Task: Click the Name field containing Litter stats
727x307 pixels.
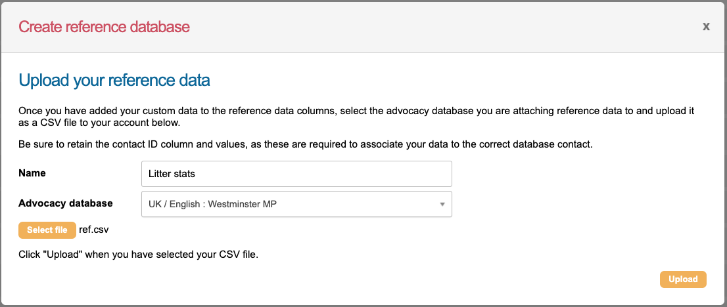Action: tap(296, 174)
